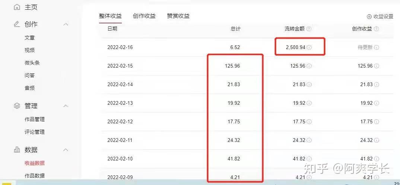This screenshot has height=185, width=400.
Task: Open 音频 in the sidebar
Action: point(29,88)
